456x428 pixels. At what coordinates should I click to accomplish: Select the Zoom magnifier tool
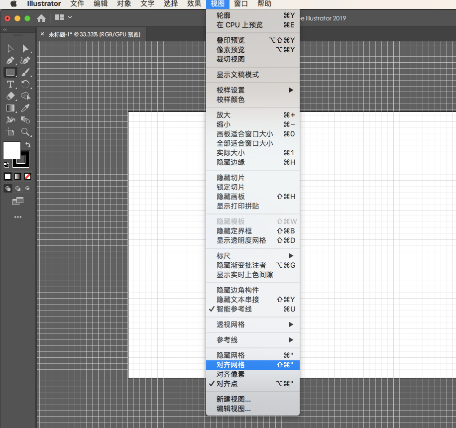(x=25, y=132)
